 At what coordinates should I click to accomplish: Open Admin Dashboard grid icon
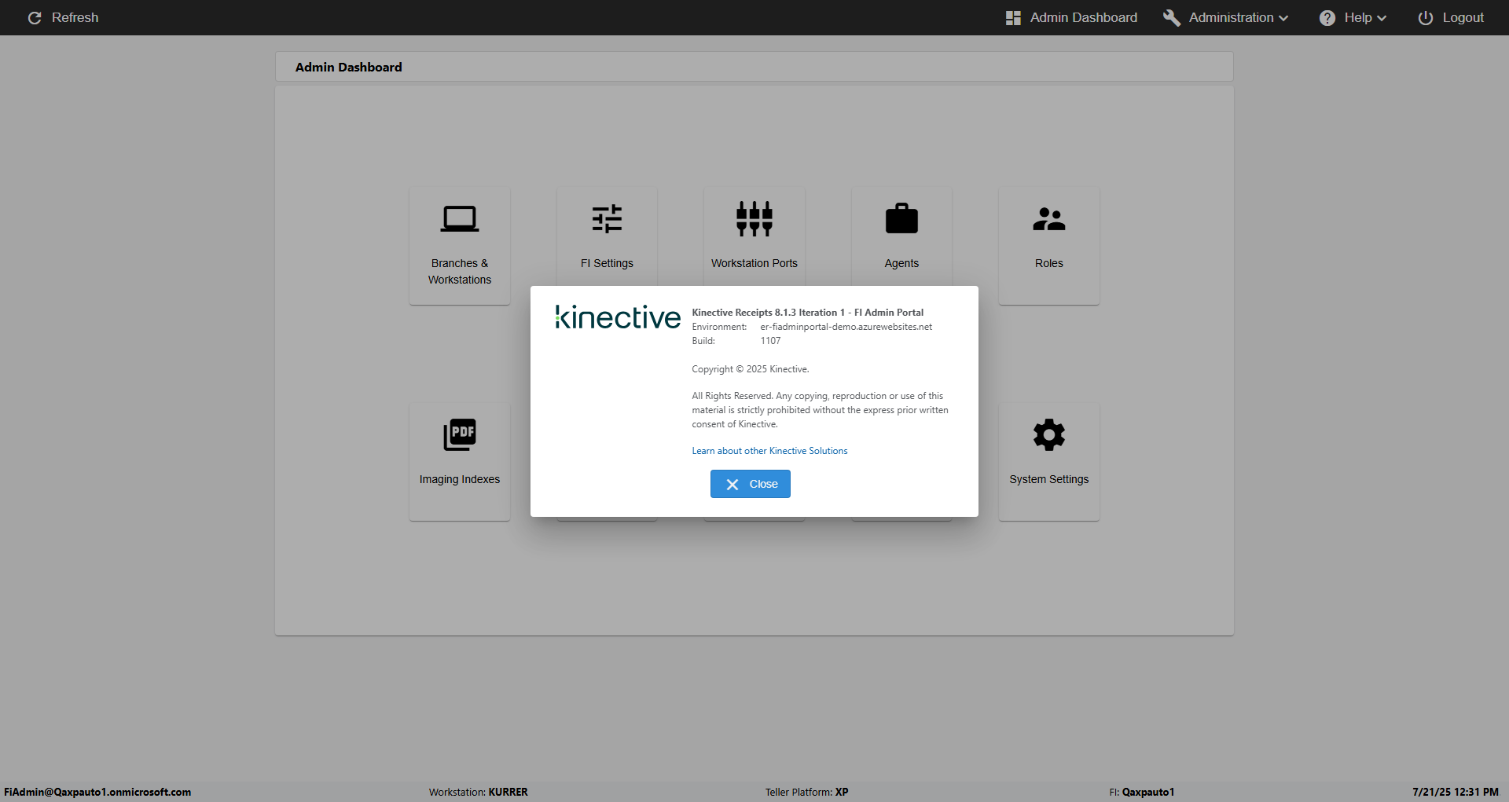click(1013, 18)
